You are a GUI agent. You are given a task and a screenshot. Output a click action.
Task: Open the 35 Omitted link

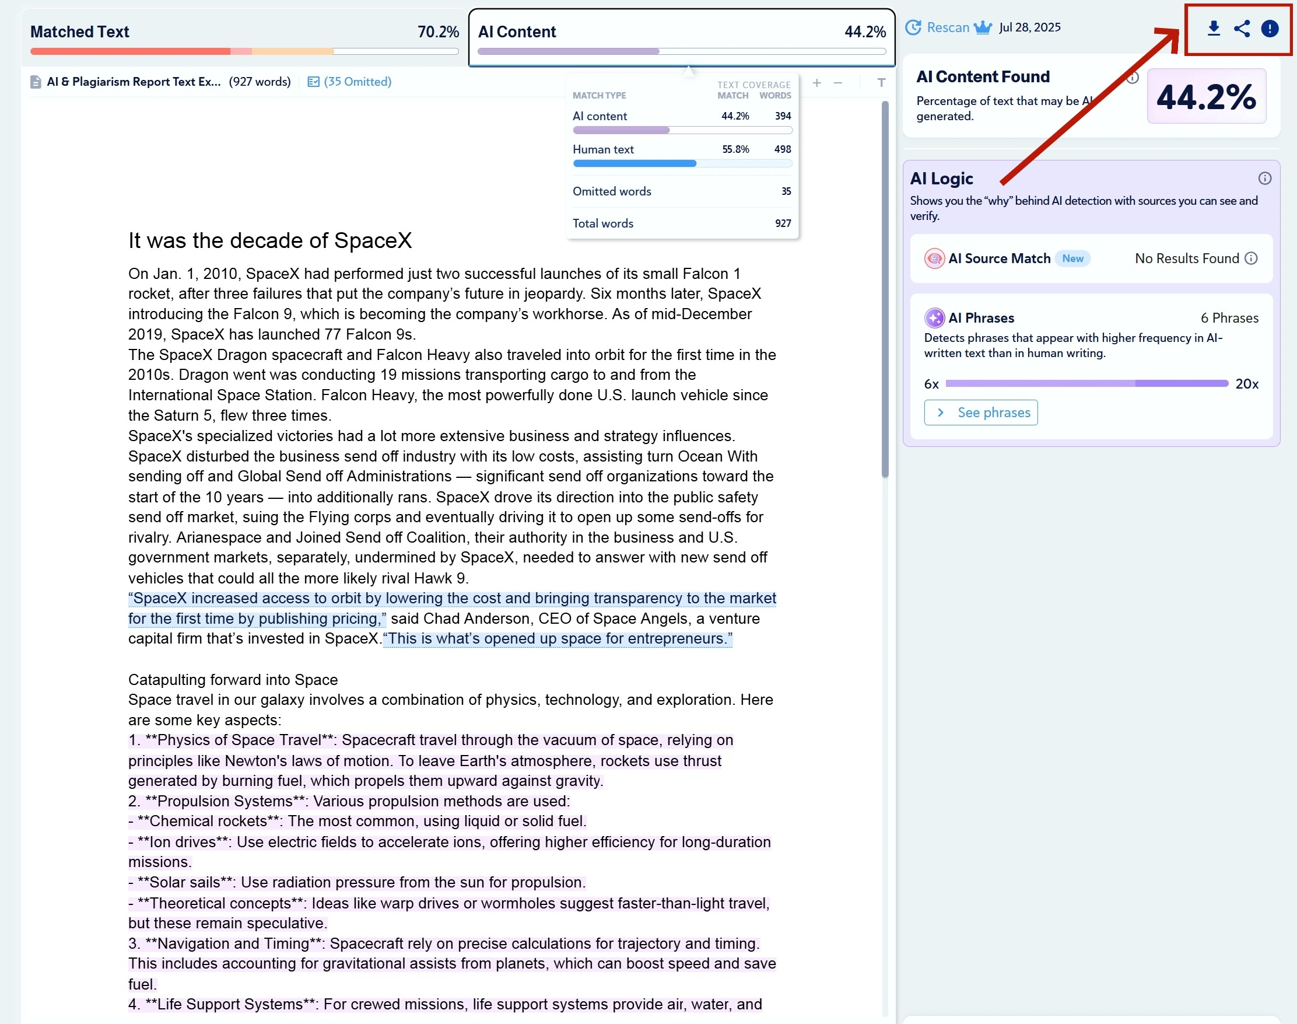pyautogui.click(x=357, y=82)
